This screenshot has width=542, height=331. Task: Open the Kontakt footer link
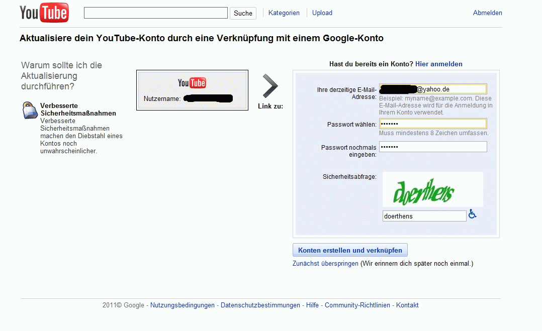coord(407,305)
